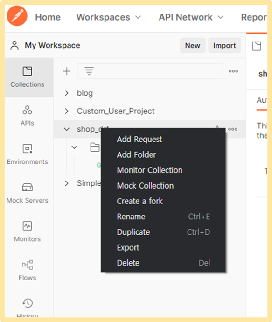Viewport: 272px width, 322px height.
Task: Click the My Workspace user icon
Action: [x=14, y=45]
